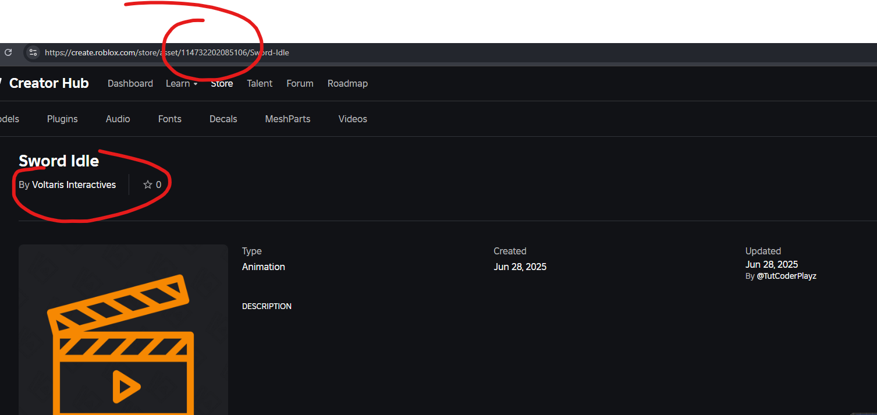Screen dimensions: 877x415
Task: Open site information icon in address bar
Action: click(x=33, y=52)
